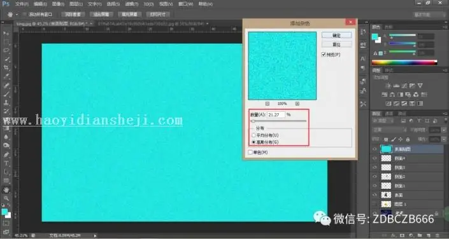This screenshot has width=449, height=239.
Task: Click the 100% zoom options bar button
Action: click(73, 14)
